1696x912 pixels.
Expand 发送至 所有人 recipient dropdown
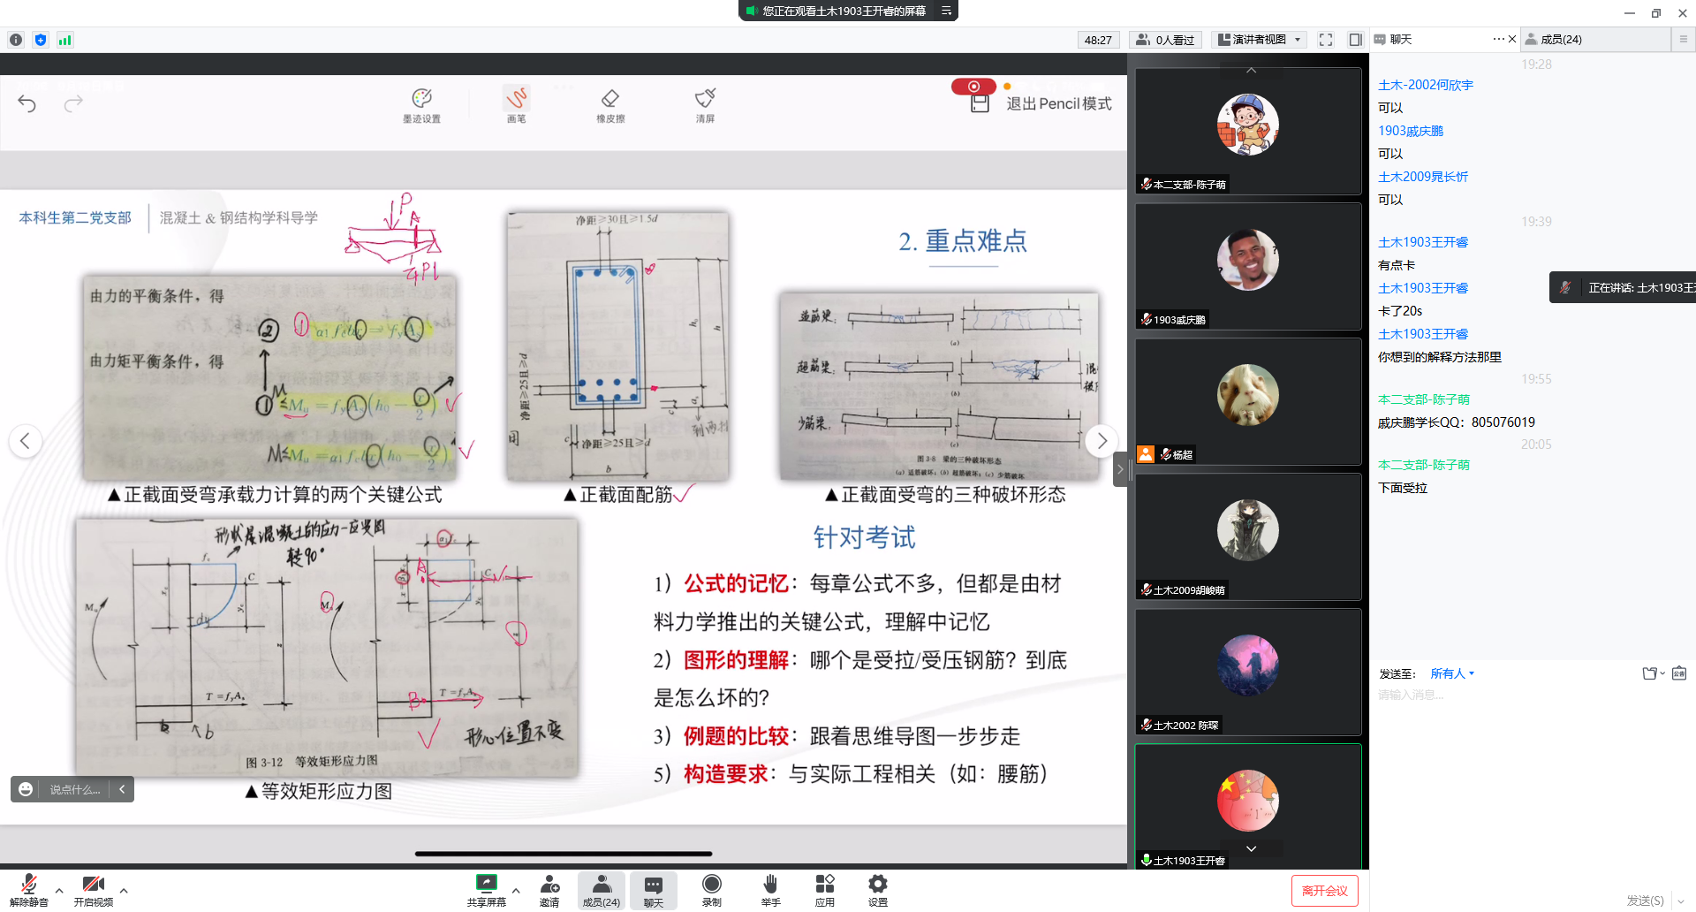point(1452,673)
